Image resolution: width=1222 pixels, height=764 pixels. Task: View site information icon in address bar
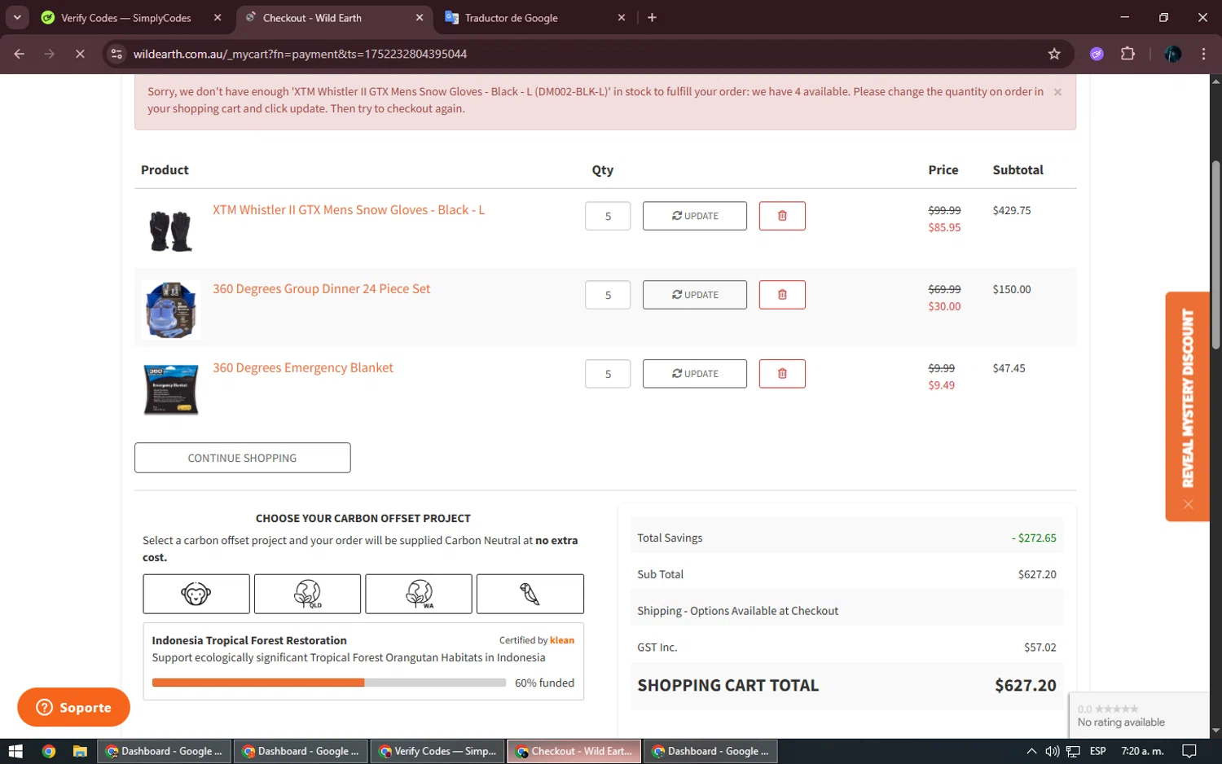[116, 54]
